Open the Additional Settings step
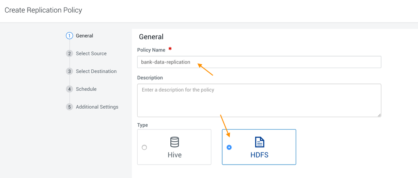418x178 pixels. click(x=97, y=107)
